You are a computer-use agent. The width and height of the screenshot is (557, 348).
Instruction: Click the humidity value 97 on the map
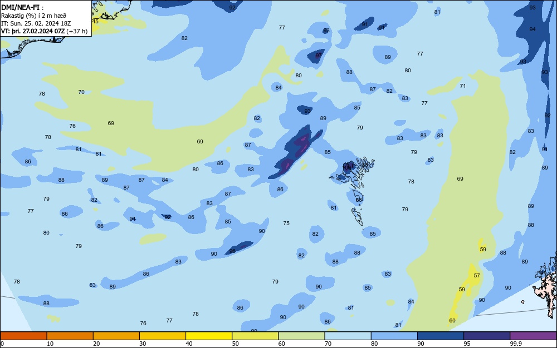319,55
